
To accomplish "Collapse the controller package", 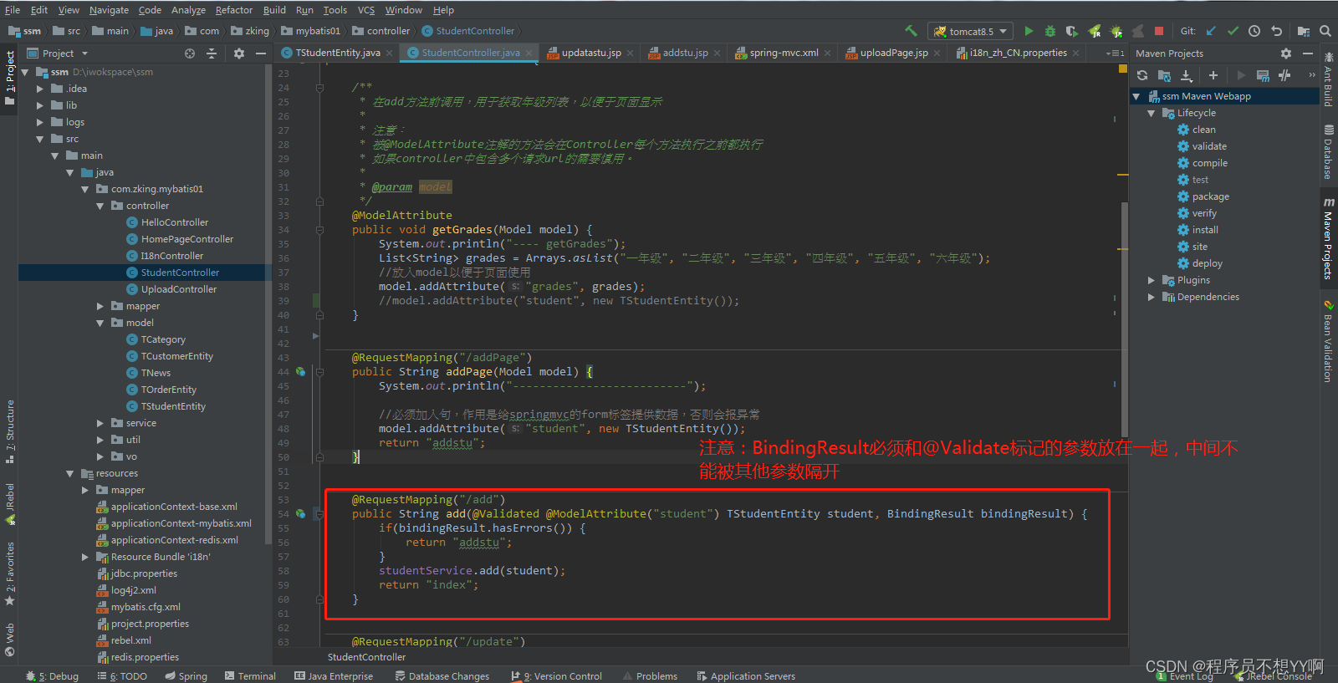I will tap(100, 206).
